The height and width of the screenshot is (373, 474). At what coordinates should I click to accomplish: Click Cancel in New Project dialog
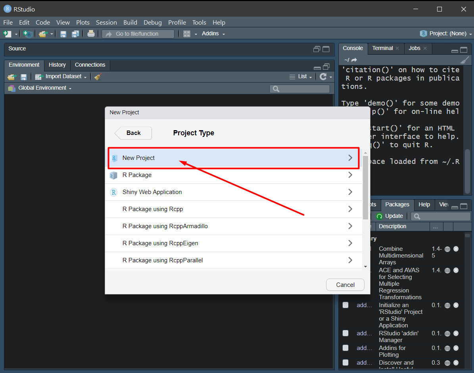click(x=345, y=285)
